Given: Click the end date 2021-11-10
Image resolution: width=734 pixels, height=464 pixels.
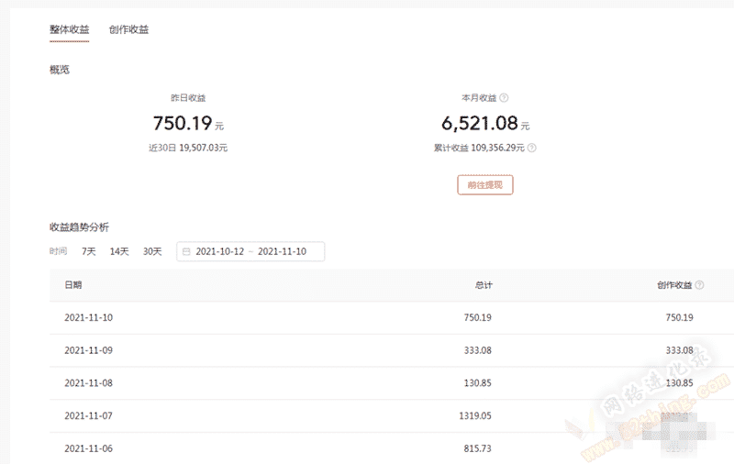Looking at the screenshot, I should (x=283, y=251).
